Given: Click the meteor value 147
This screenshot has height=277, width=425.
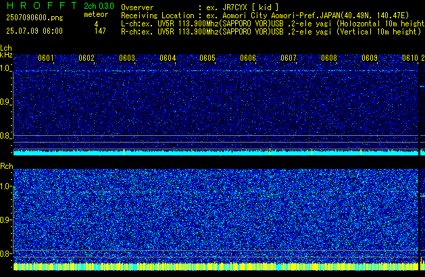Looking at the screenshot, I should (x=100, y=31).
